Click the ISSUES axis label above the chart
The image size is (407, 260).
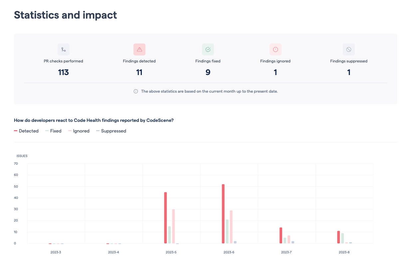point(22,156)
